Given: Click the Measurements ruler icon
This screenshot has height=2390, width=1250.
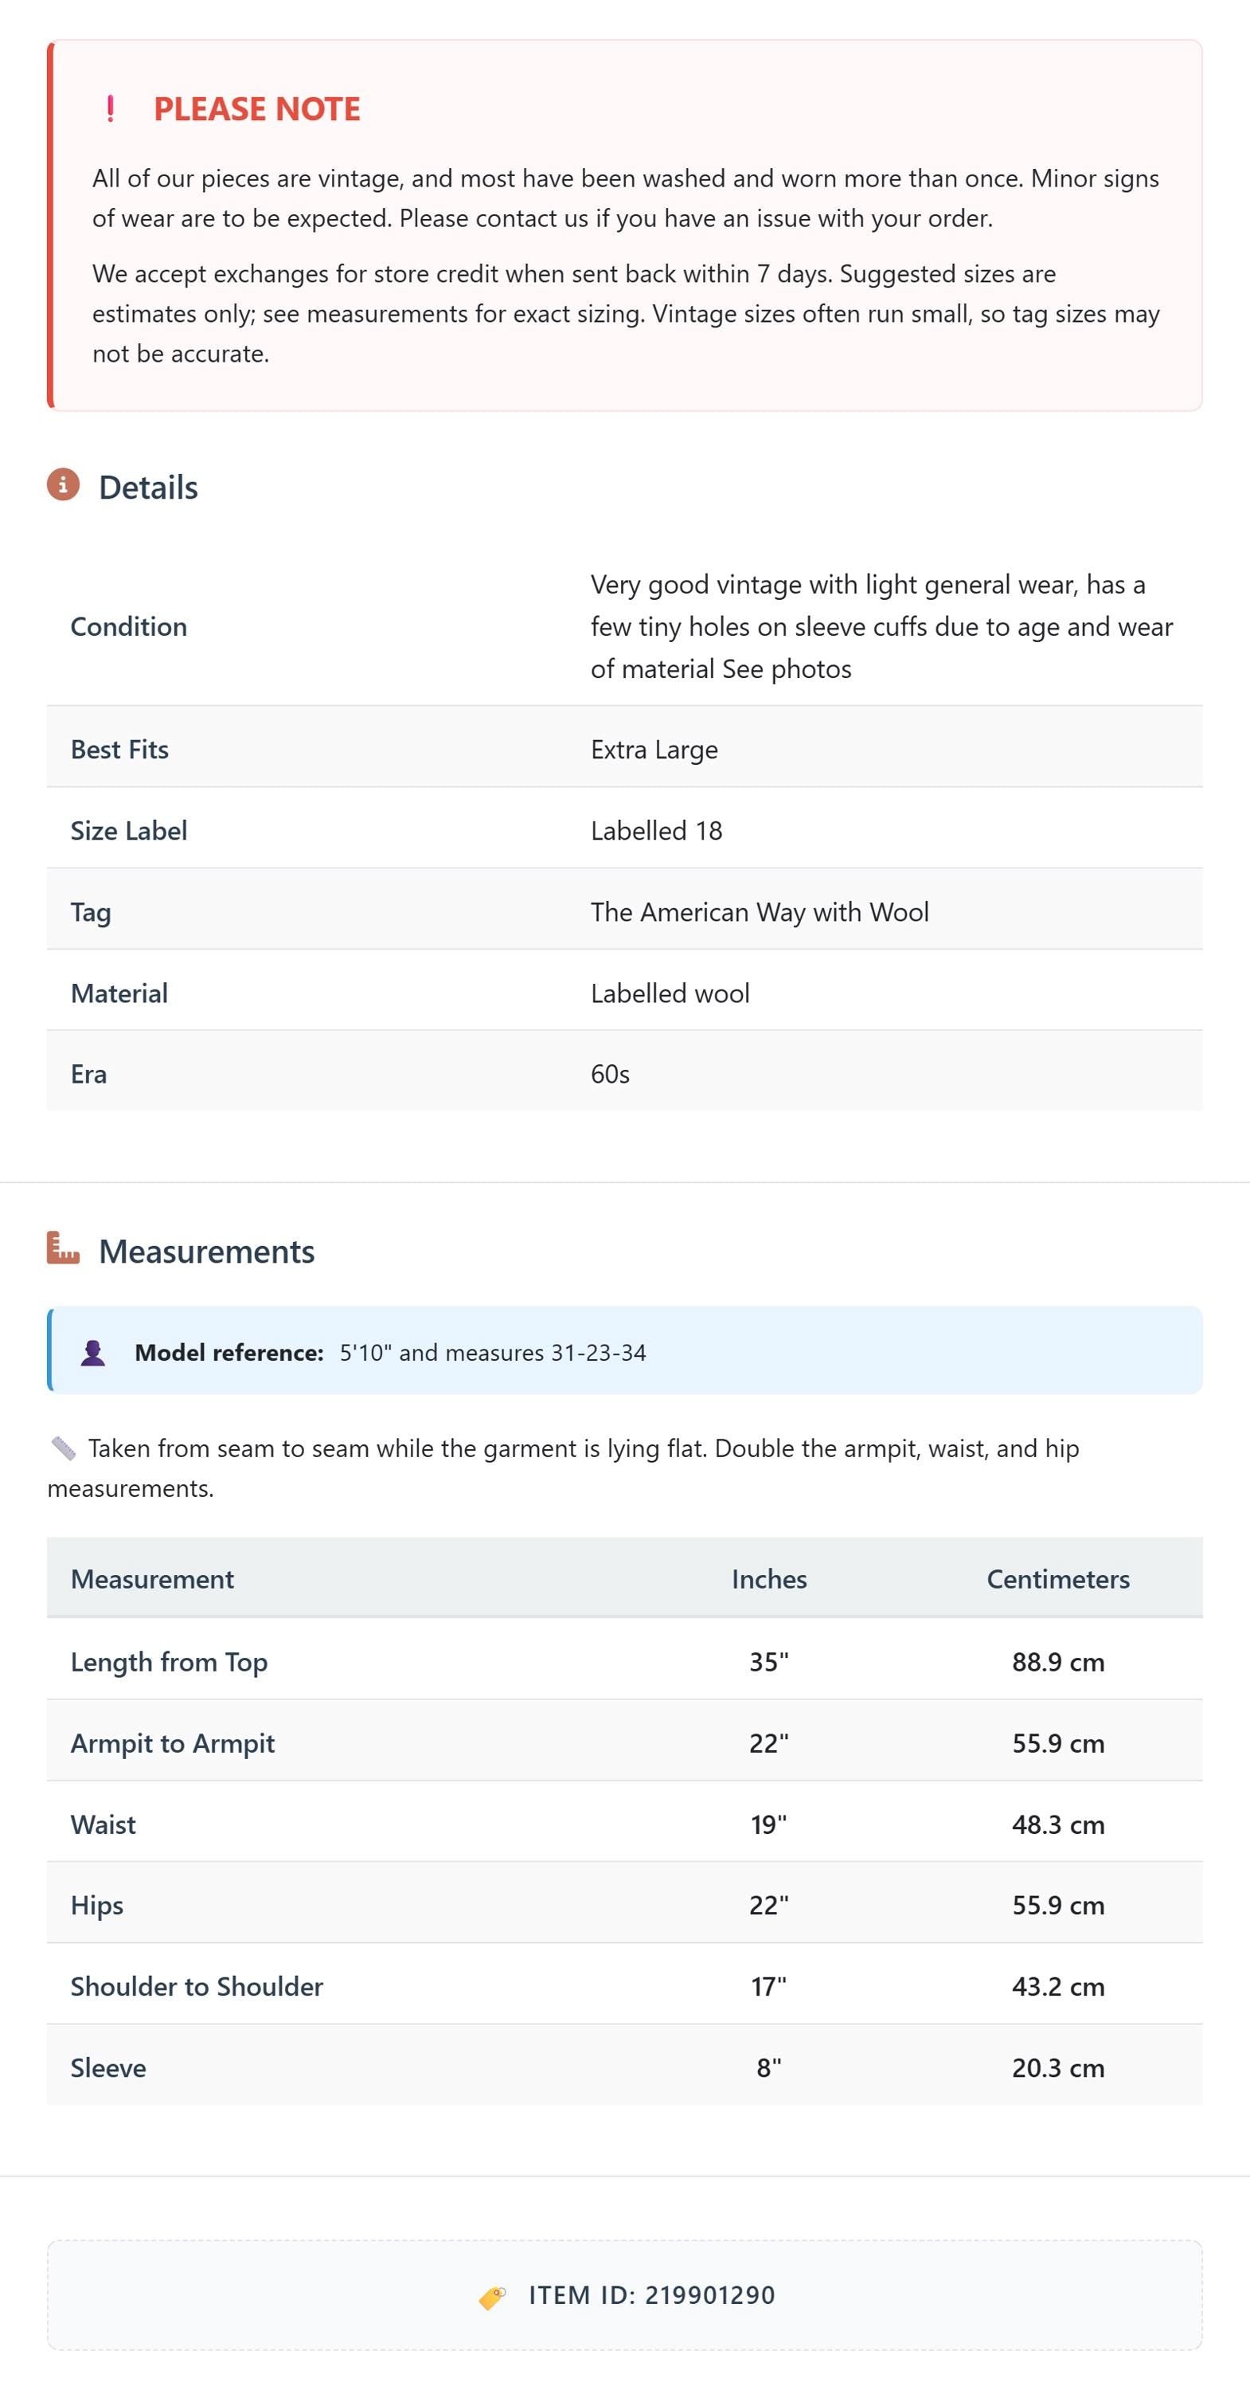Looking at the screenshot, I should [x=63, y=1248].
